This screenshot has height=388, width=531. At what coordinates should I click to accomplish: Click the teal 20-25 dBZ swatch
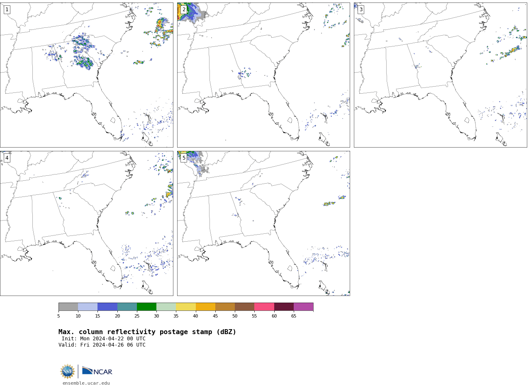coord(127,307)
